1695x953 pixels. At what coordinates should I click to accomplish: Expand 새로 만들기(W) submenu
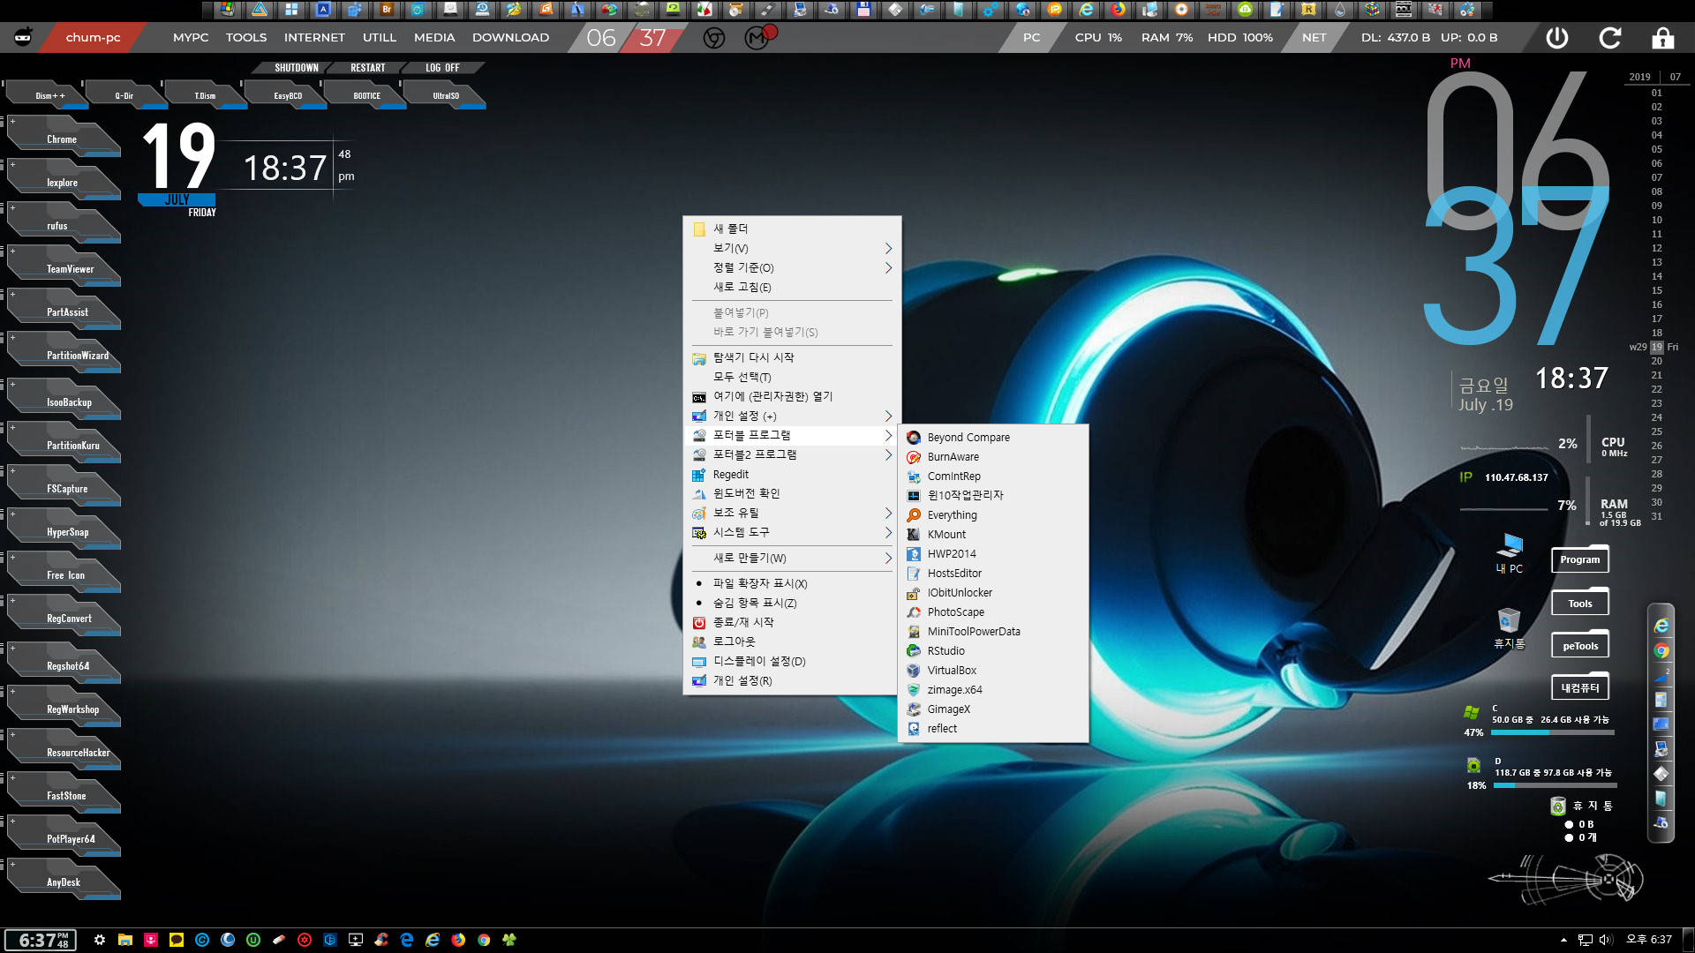pyautogui.click(x=792, y=559)
